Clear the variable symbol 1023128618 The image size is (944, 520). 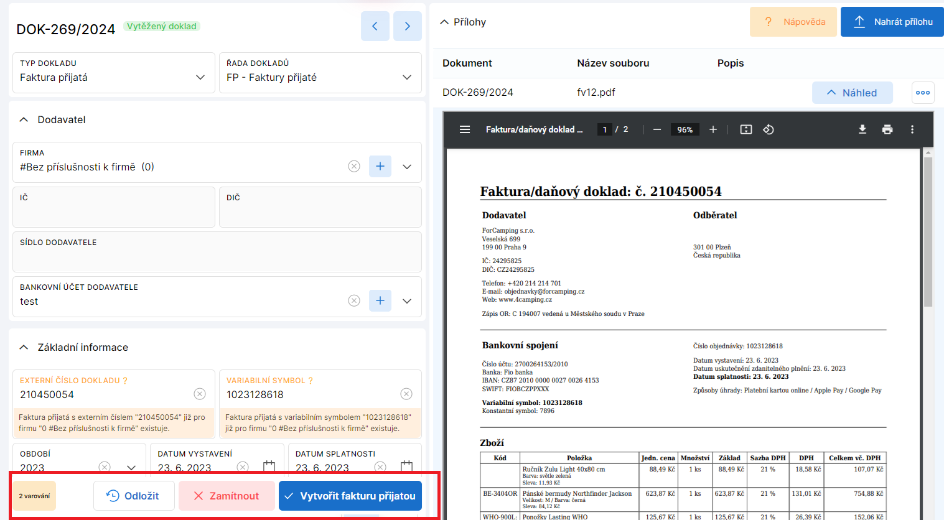(x=406, y=394)
